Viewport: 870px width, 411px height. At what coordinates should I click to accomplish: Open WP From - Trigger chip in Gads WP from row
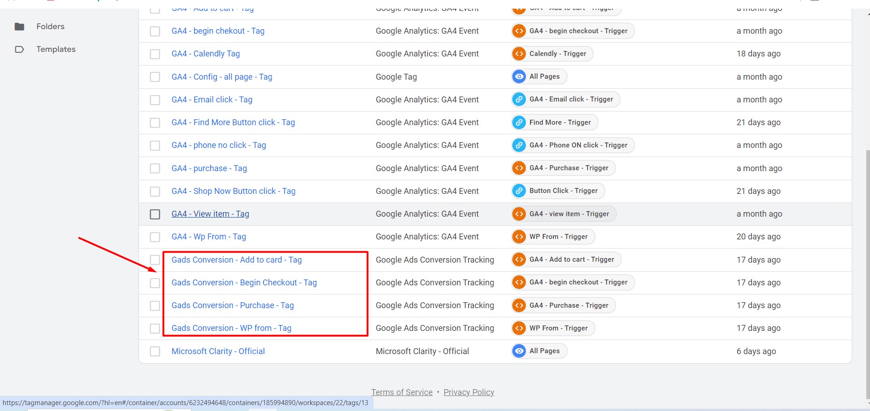coord(553,328)
